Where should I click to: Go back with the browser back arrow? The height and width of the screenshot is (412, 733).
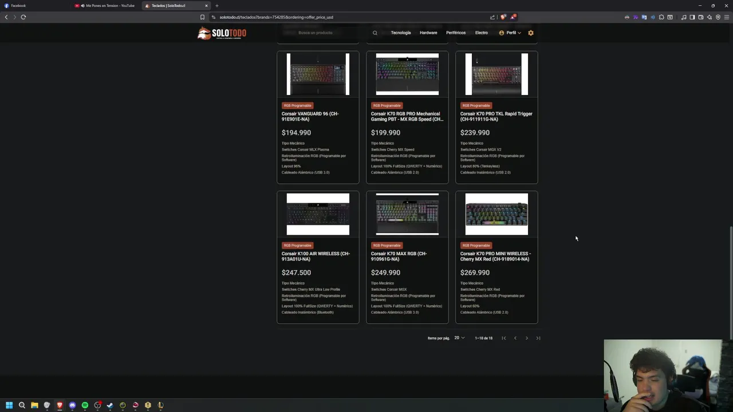(x=6, y=17)
